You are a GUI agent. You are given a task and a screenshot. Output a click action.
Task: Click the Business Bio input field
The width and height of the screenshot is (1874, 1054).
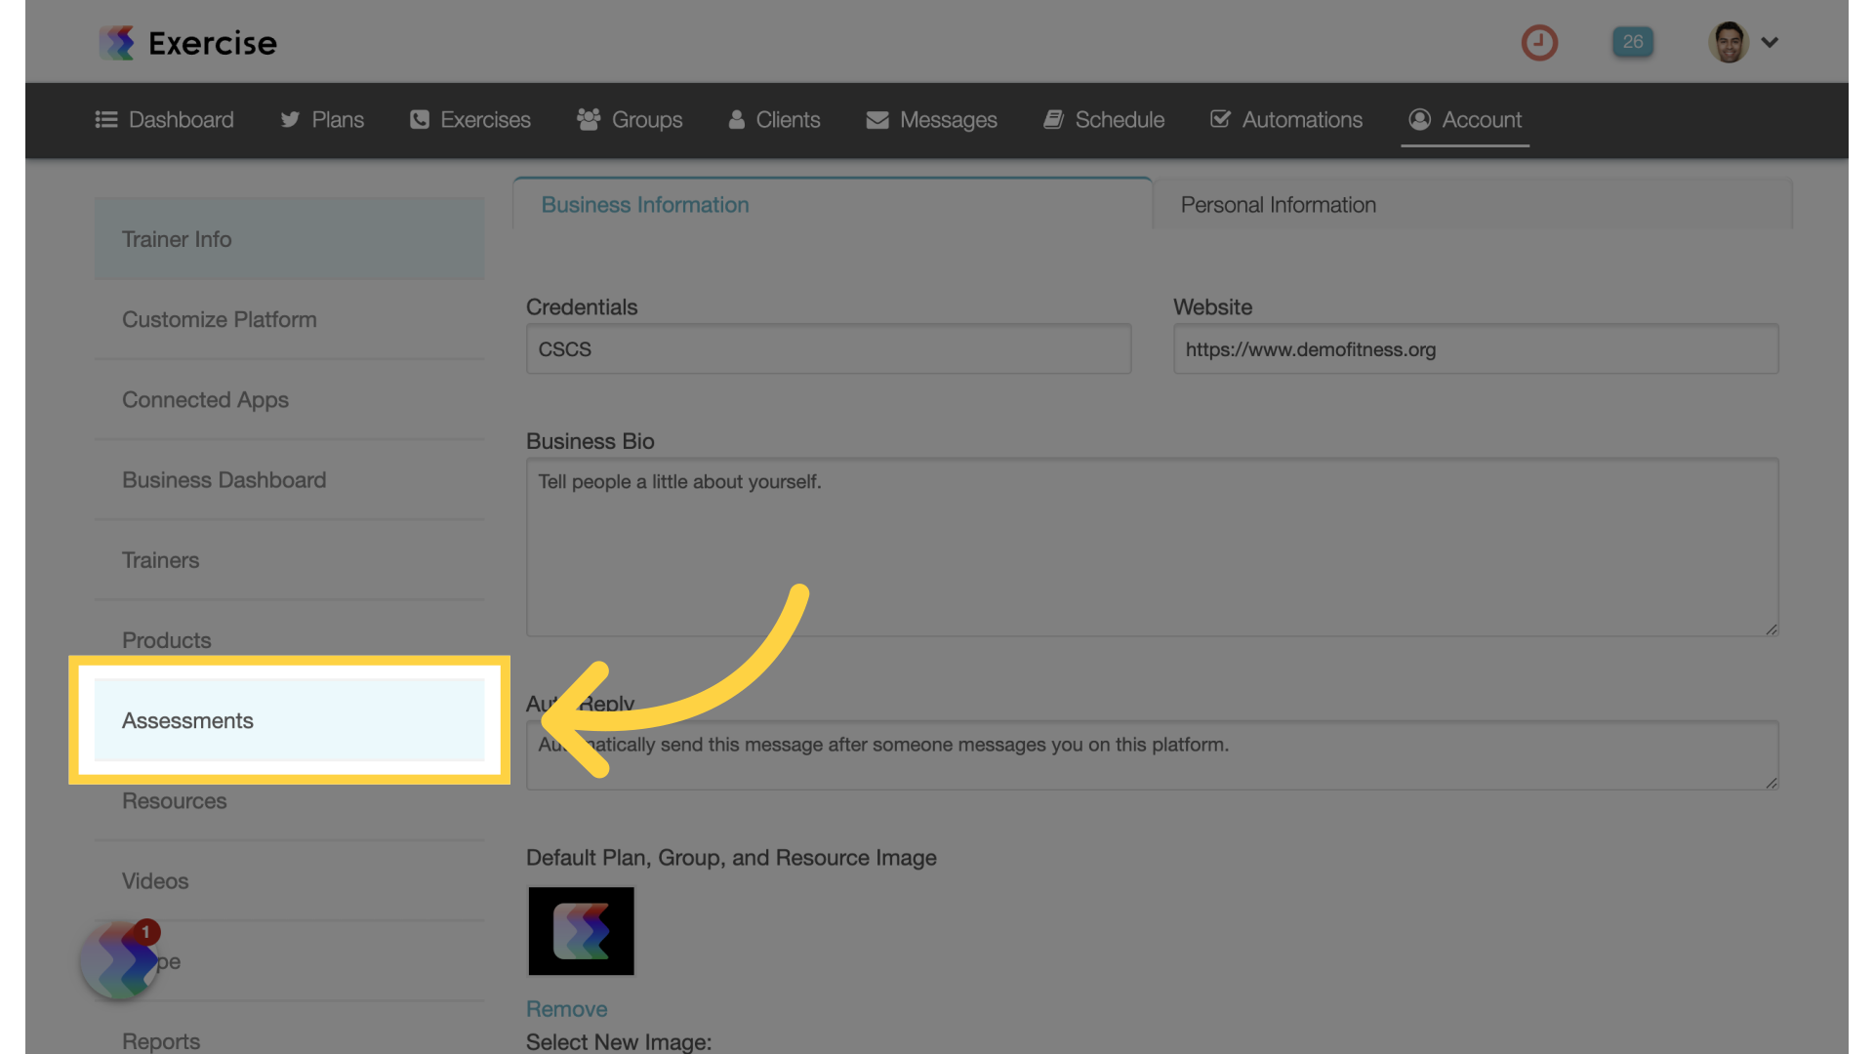pos(1154,546)
